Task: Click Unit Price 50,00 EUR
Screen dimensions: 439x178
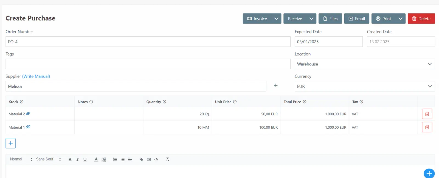Action: [246, 114]
